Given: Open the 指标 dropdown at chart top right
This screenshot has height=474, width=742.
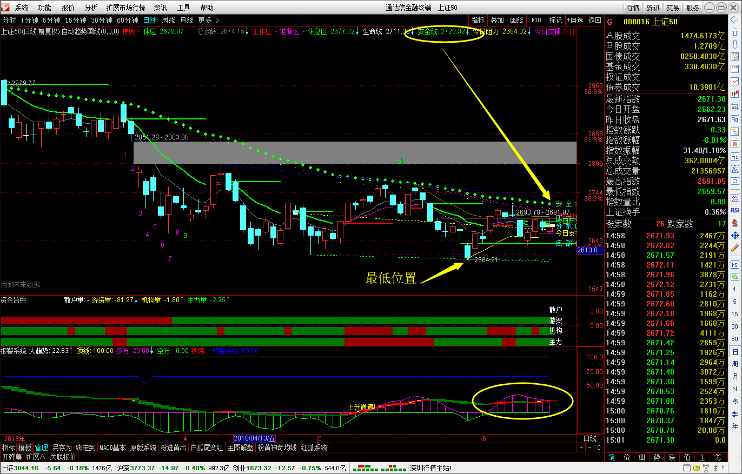Looking at the screenshot, I should [478, 20].
